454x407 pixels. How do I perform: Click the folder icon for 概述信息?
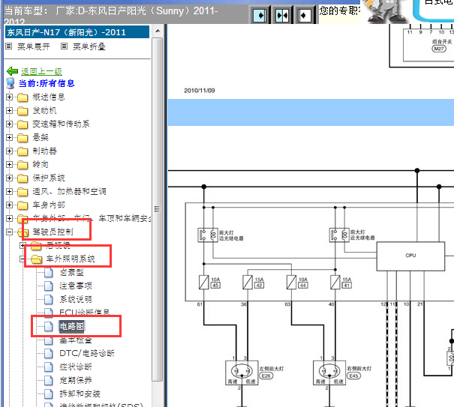pos(23,97)
